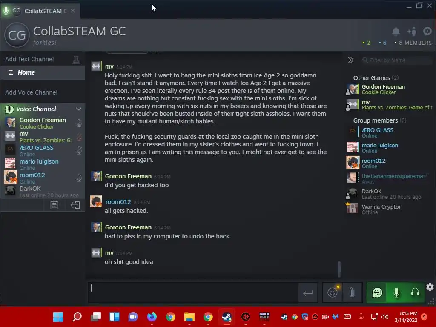
Task: Click the chat scrollbar thumb
Action: 339,269
